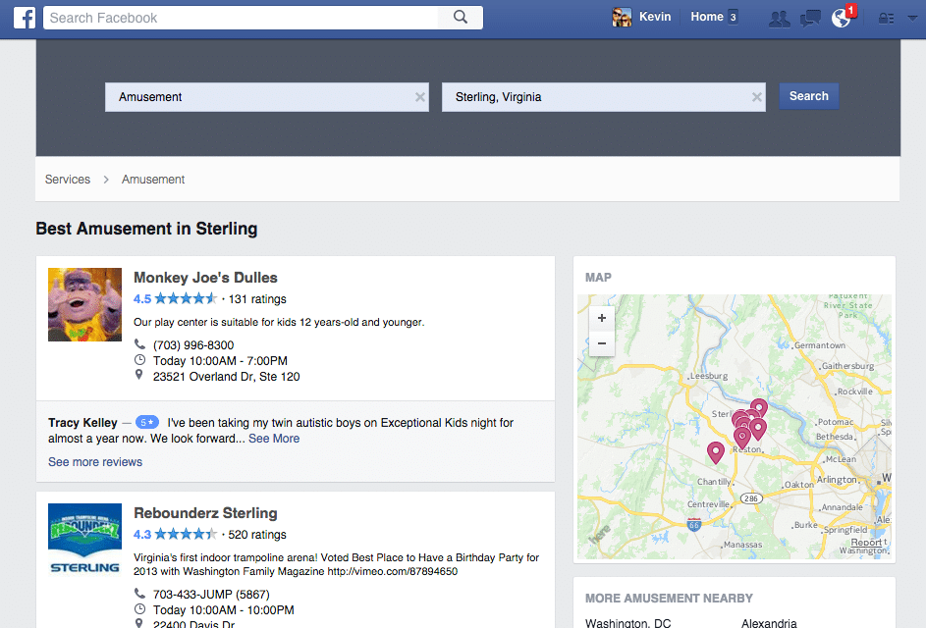Click the 520 ratings text

point(257,535)
